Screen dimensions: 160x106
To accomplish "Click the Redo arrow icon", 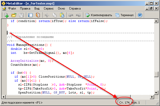I will tap(78, 15).
